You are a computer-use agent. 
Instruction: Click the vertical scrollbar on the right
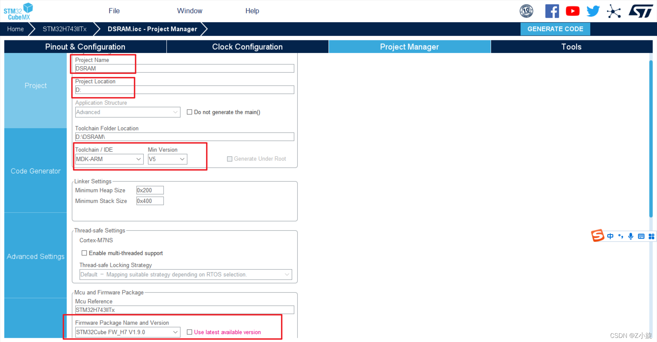pyautogui.click(x=651, y=138)
